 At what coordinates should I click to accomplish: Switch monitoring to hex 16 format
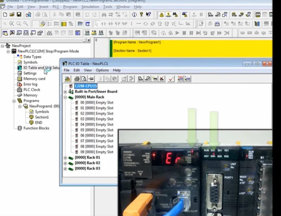pos(101,33)
